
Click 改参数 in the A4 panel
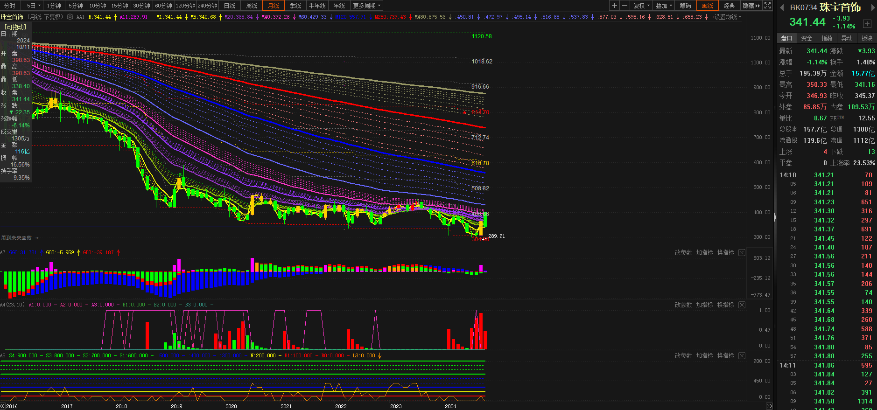click(683, 305)
